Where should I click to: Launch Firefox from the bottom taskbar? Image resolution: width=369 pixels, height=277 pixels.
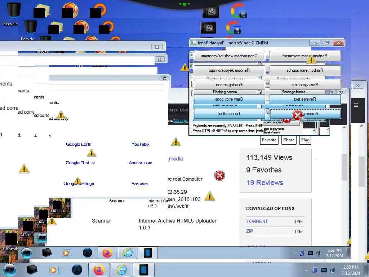tap(99, 270)
